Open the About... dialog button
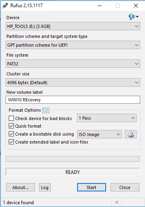The height and width of the screenshot is (207, 145). pyautogui.click(x=20, y=187)
